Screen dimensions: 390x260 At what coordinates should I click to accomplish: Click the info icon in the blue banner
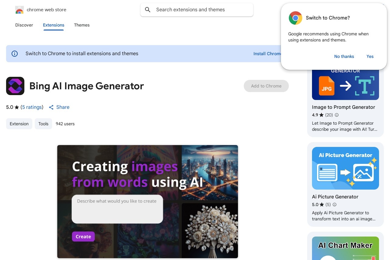[15, 54]
